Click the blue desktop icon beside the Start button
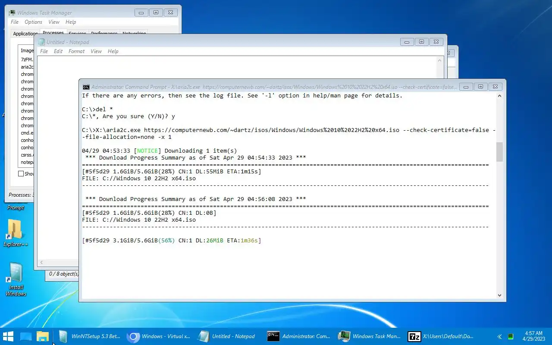The image size is (552, 345). (x=26, y=336)
